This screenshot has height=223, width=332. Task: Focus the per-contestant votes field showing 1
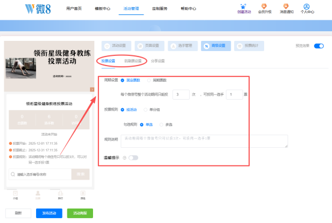click(234, 94)
